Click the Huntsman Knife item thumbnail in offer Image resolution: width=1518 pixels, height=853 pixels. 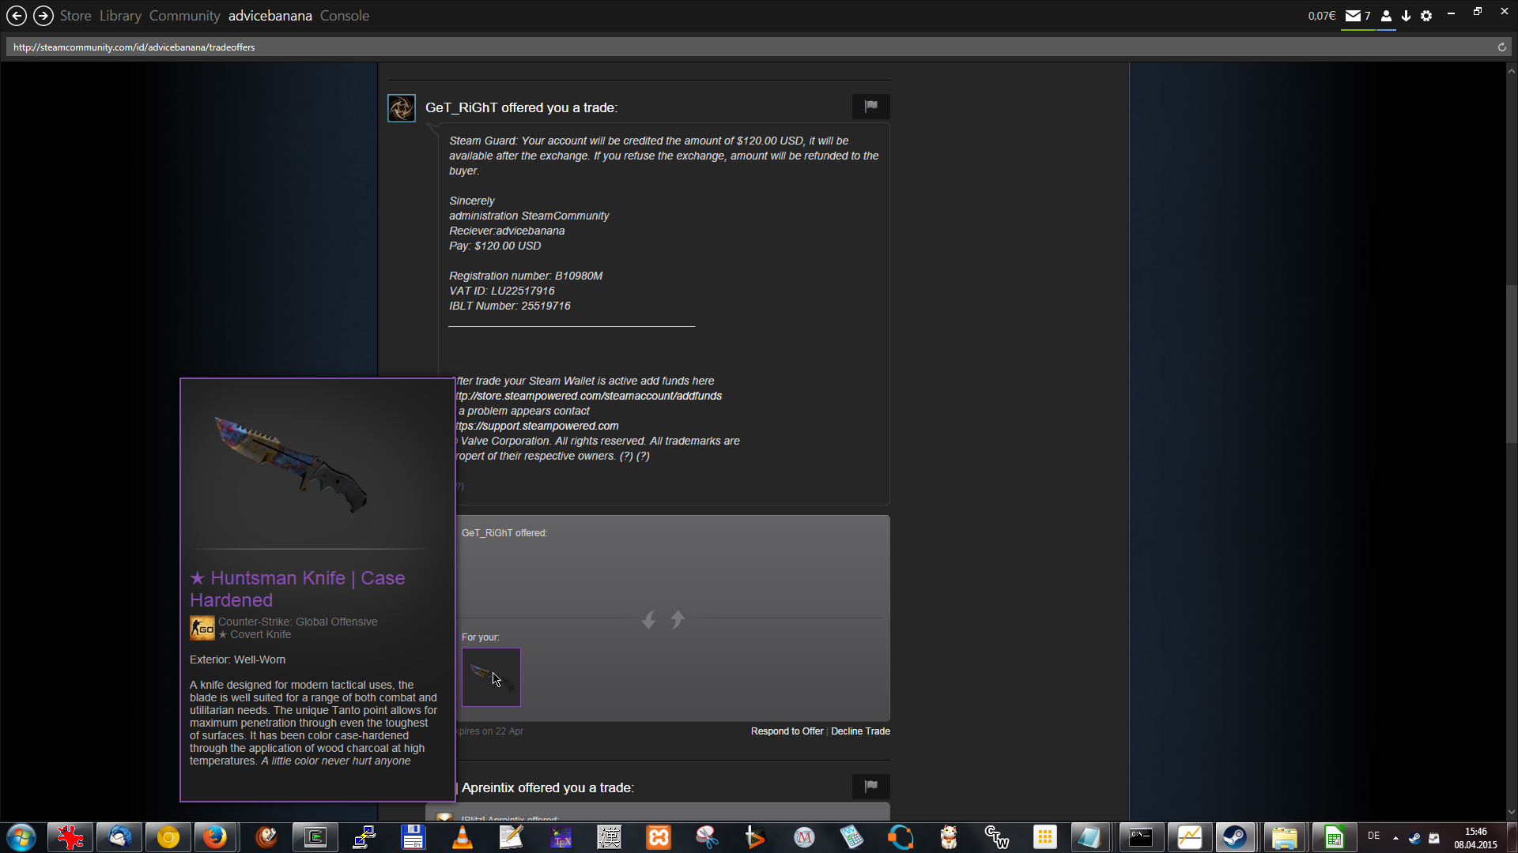491,677
